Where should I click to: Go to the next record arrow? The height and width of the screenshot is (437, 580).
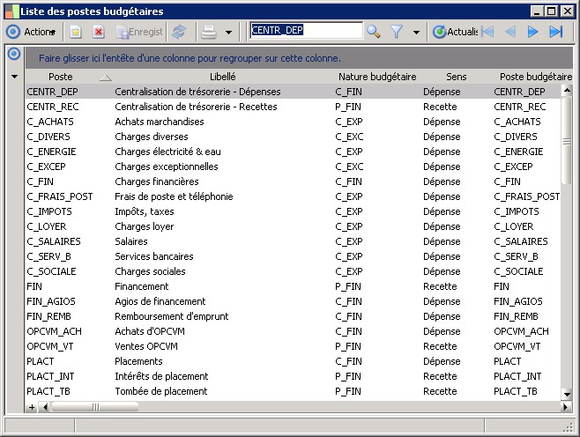pos(532,32)
